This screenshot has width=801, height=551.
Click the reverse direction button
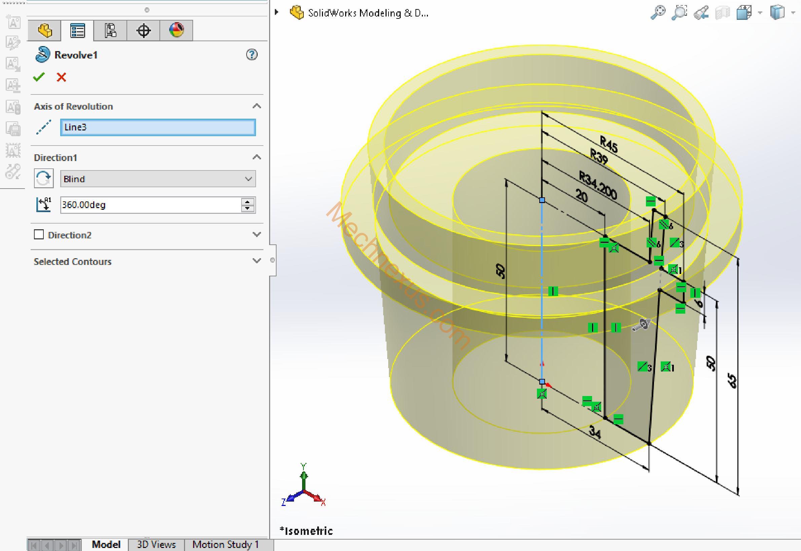pos(43,179)
